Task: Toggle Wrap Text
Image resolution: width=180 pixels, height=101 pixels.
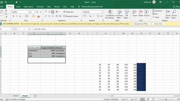Action: click(x=68, y=12)
